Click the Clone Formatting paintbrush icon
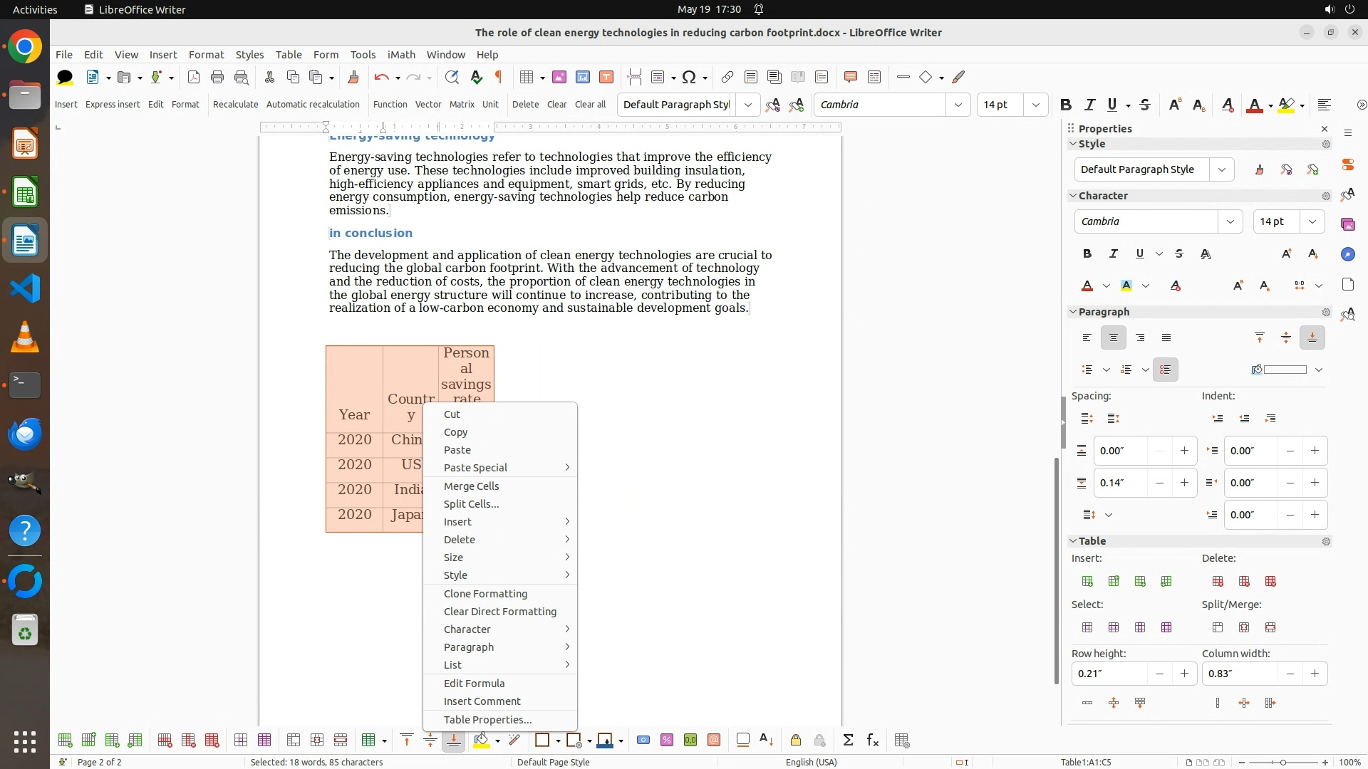 coord(353,77)
